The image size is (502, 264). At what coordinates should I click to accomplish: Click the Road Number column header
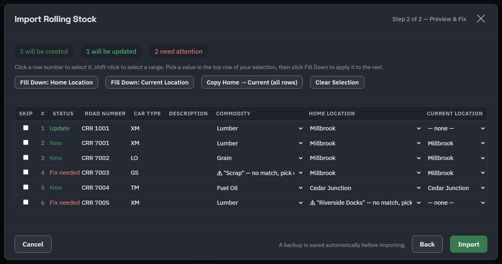pos(105,114)
